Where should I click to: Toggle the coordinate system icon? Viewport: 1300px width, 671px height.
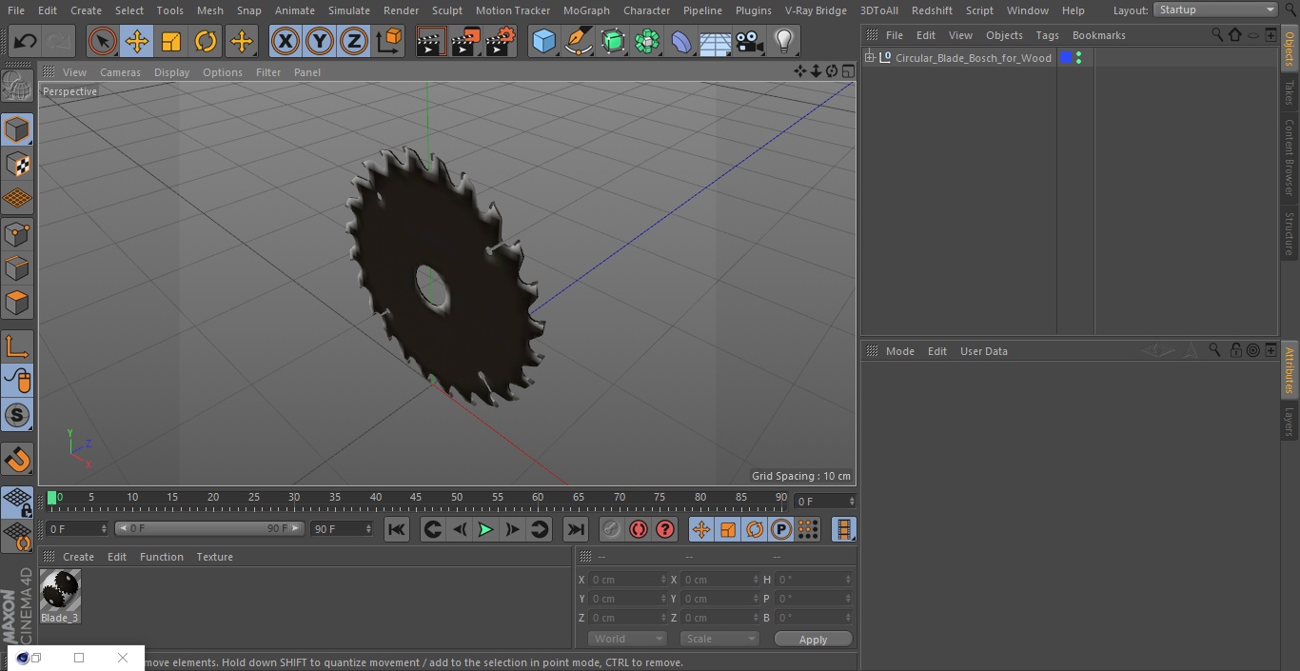(389, 42)
